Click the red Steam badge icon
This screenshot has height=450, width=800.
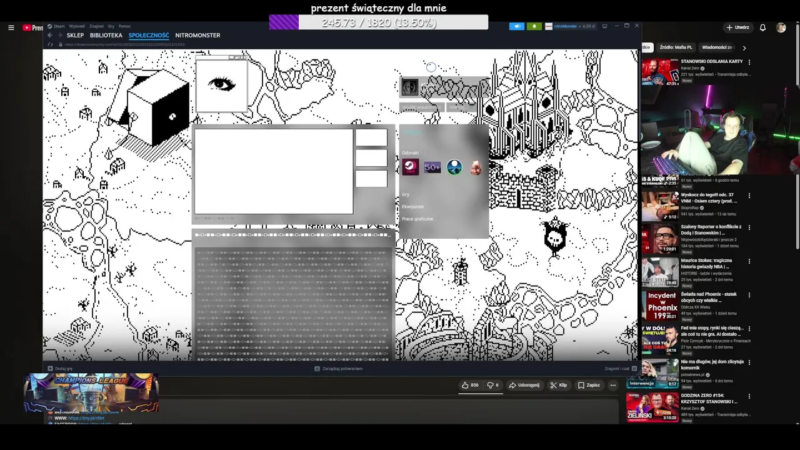411,167
